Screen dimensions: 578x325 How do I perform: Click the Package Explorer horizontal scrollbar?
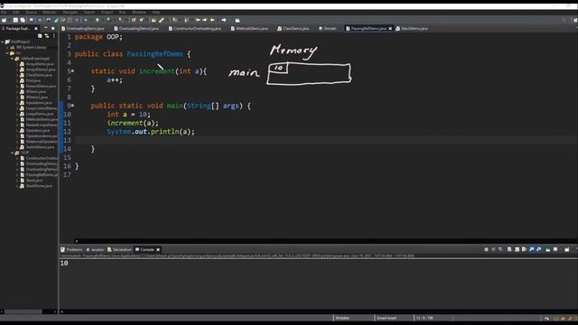coord(23,311)
